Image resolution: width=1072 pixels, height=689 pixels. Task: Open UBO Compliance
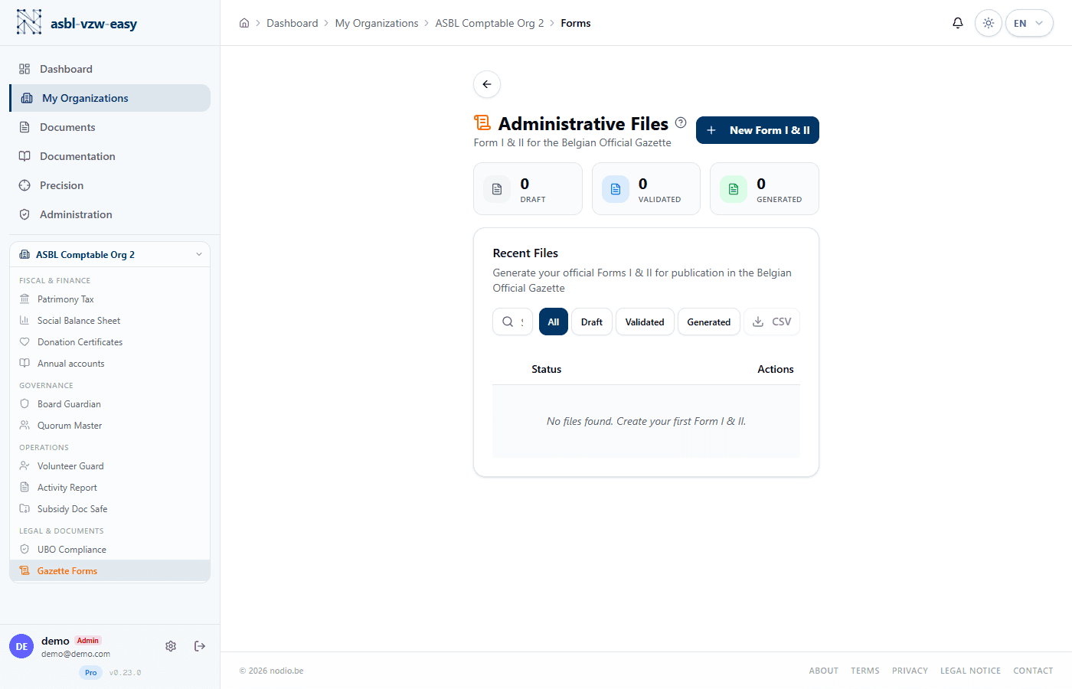pyautogui.click(x=110, y=550)
